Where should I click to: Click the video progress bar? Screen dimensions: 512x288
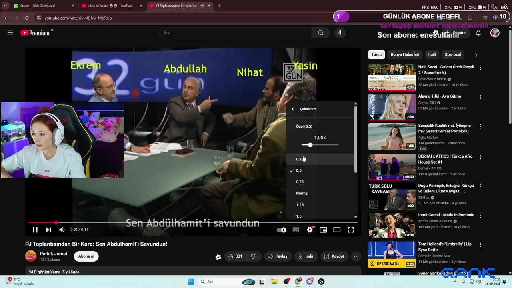(193, 222)
